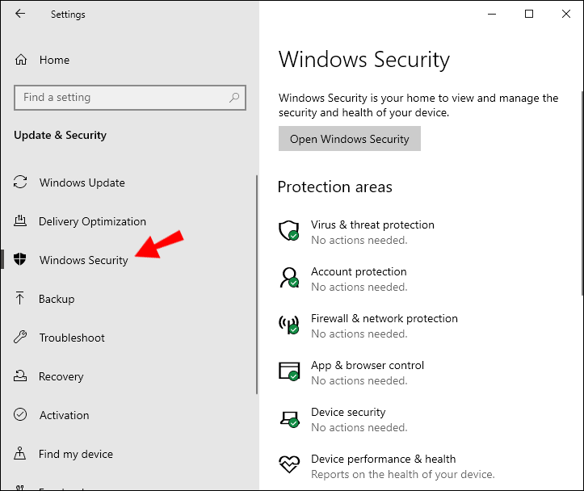Focus the Find a setting search box

coord(121,98)
